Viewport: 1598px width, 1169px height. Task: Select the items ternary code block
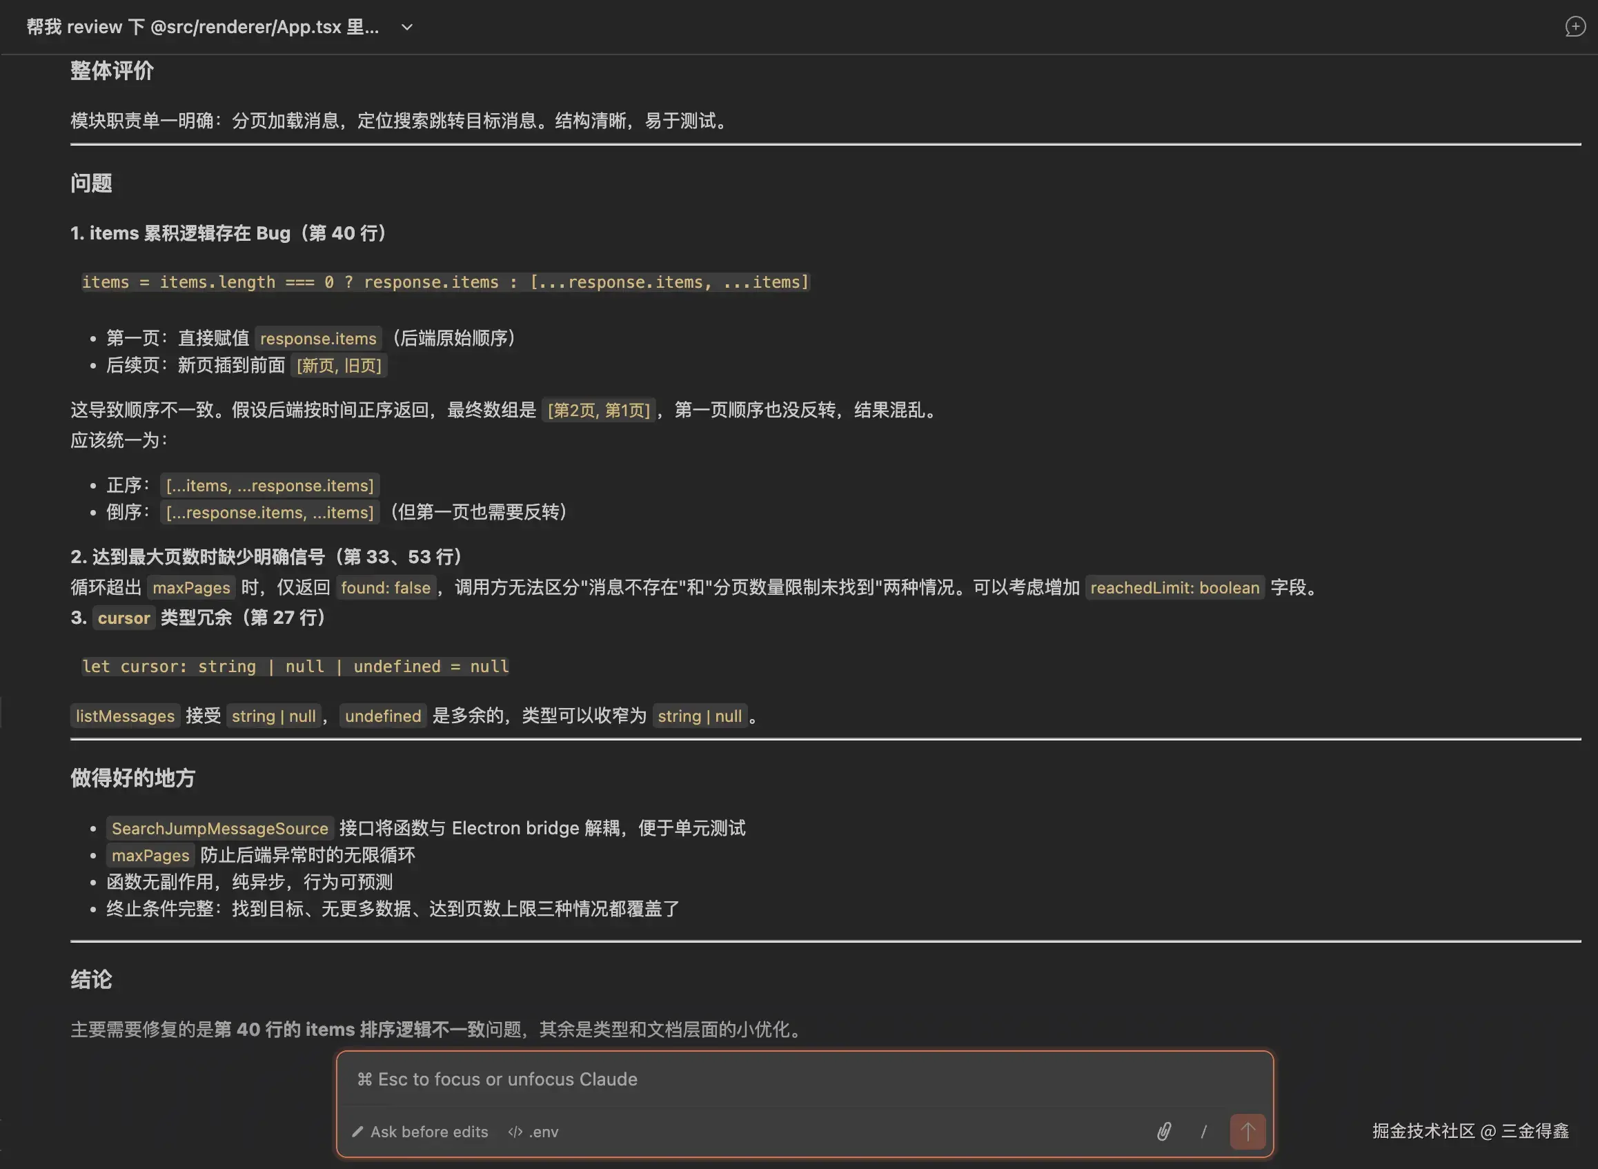(446, 282)
